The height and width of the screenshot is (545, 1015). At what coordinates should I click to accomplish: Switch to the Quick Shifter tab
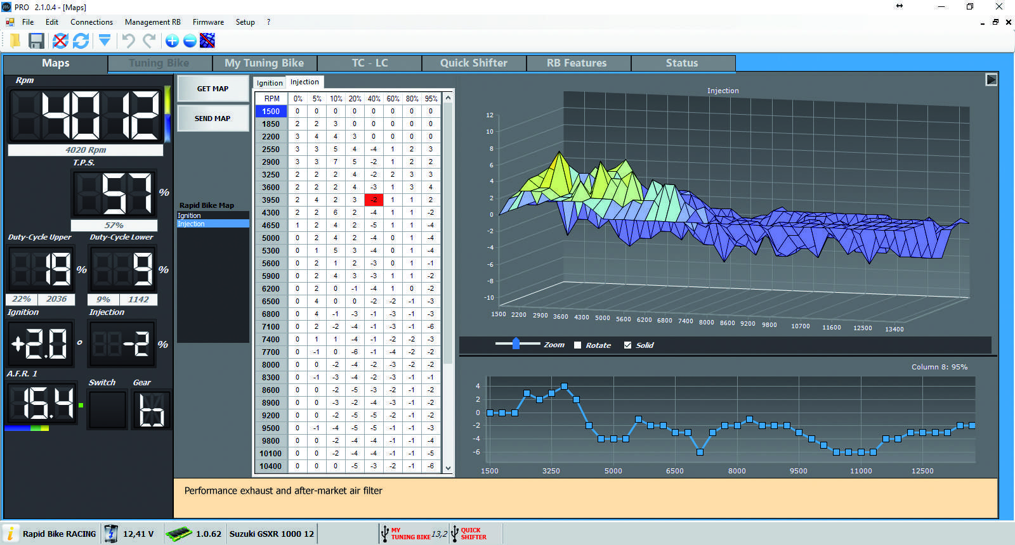click(x=473, y=63)
